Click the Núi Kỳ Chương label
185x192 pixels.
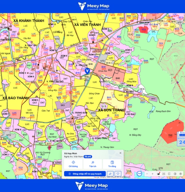coord(43,152)
